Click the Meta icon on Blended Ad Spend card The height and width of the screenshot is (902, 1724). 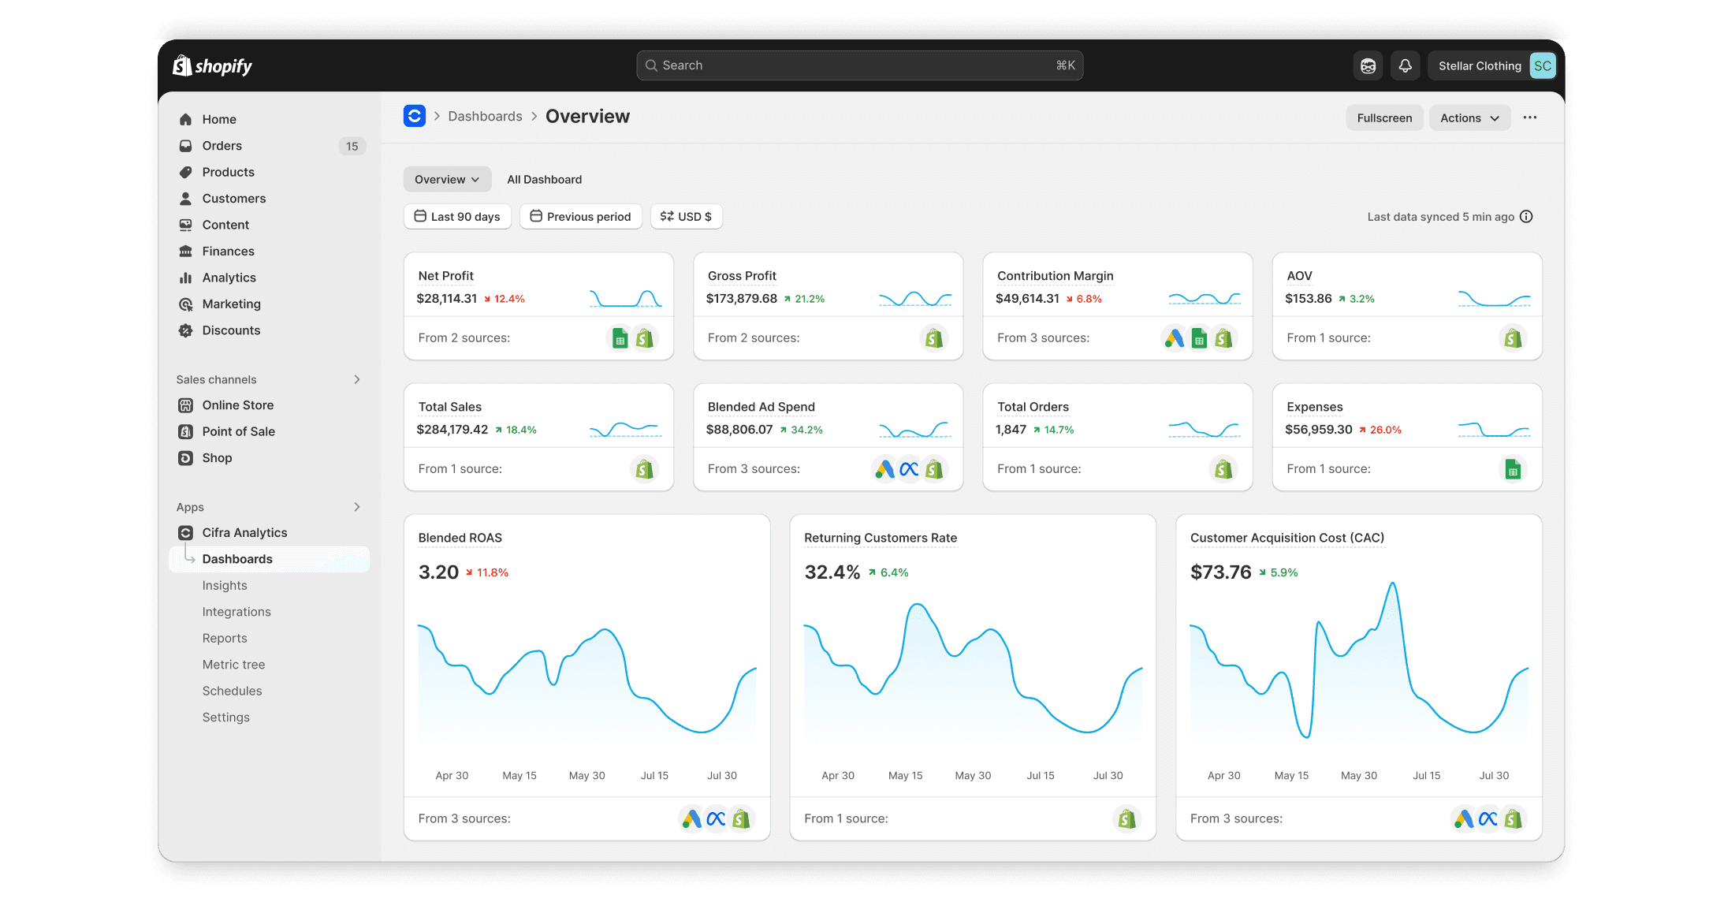tap(909, 469)
